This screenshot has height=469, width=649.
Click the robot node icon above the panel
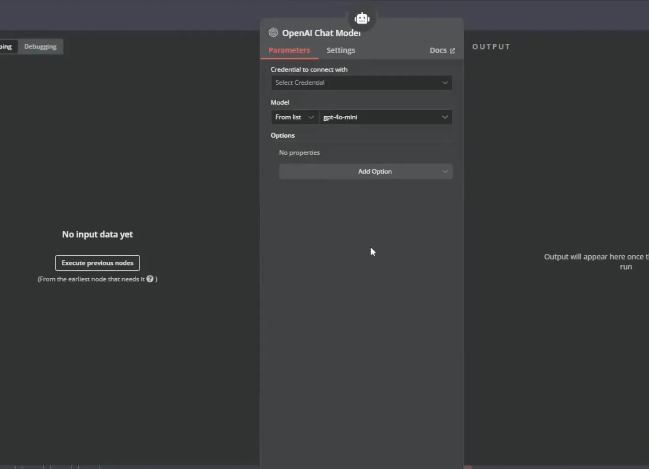[362, 18]
